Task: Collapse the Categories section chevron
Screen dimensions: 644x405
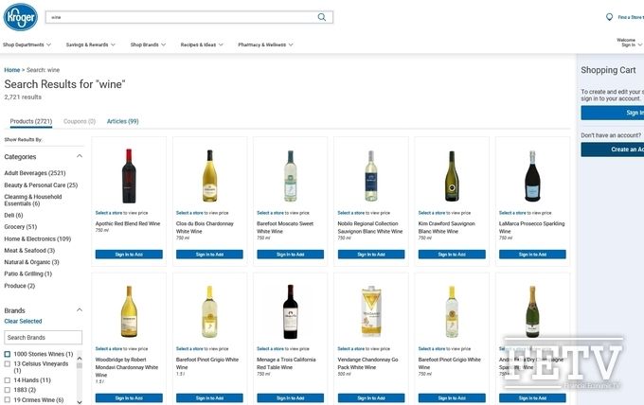Action: coord(80,156)
